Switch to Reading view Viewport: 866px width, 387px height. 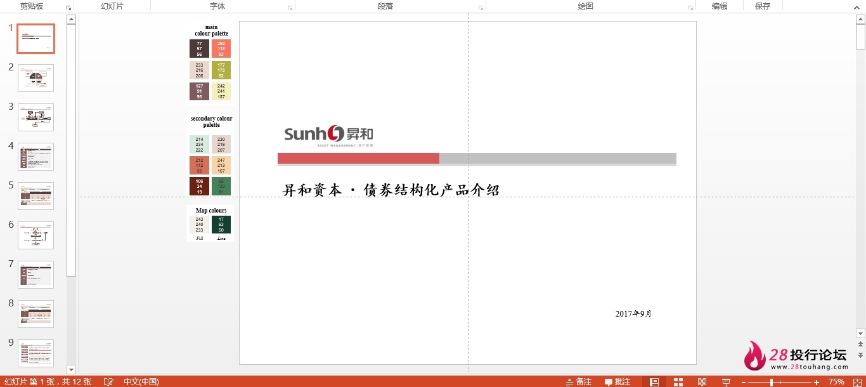tap(702, 382)
